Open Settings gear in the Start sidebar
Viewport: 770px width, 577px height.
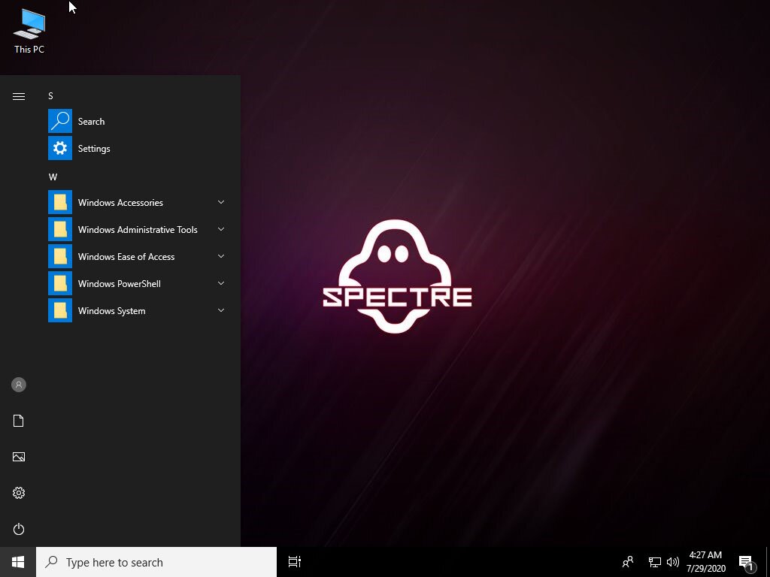pos(19,493)
